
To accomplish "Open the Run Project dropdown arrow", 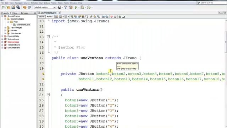I will pyautogui.click(x=79, y=7).
